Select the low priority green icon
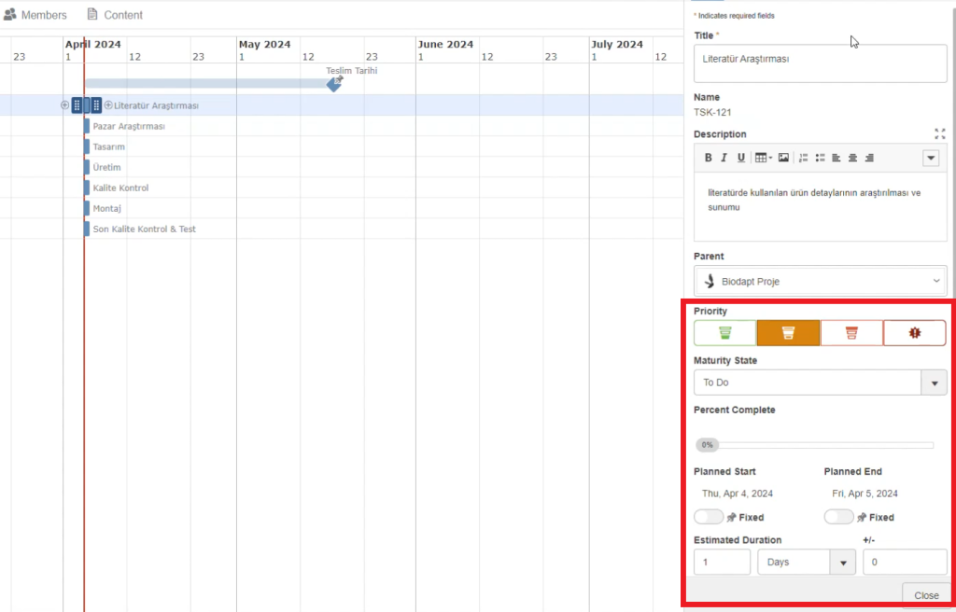 (x=724, y=333)
